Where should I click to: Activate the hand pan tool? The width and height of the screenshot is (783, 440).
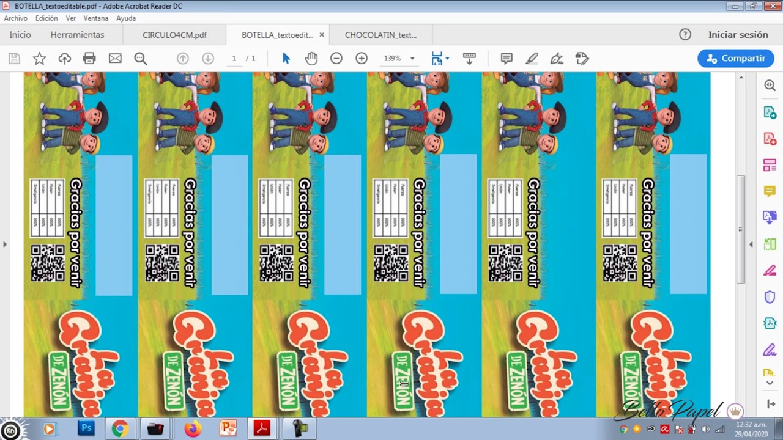[x=311, y=59]
